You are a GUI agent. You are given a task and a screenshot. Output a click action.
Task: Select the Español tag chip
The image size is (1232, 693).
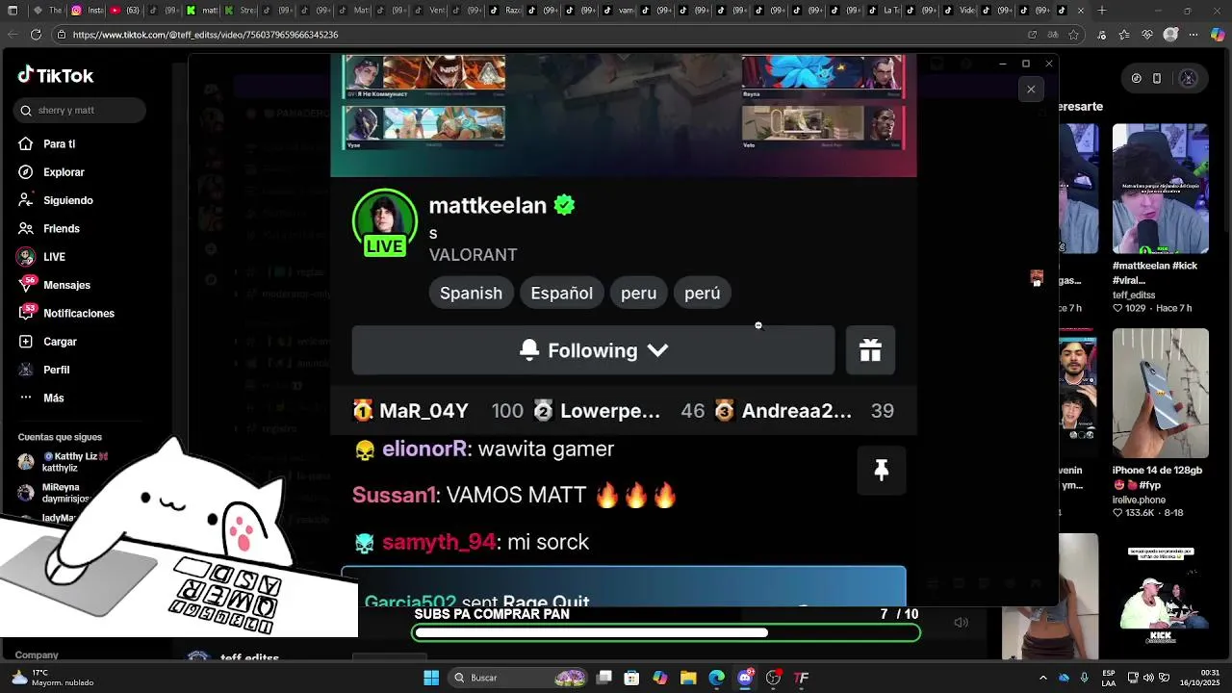[561, 293]
